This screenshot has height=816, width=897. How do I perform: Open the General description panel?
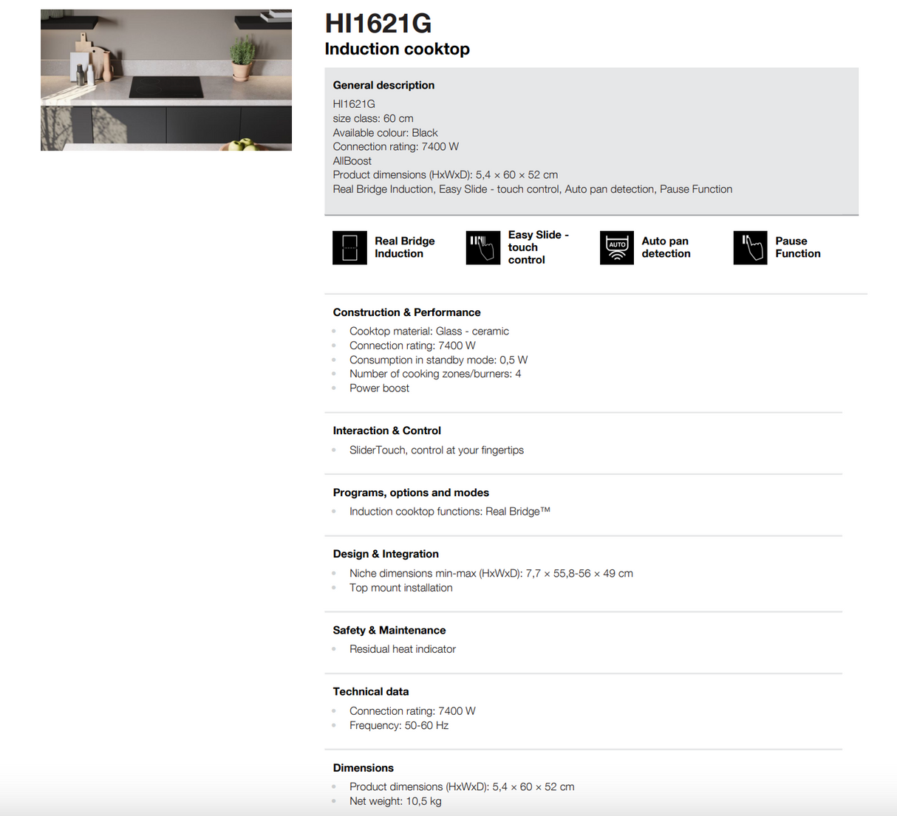(x=383, y=85)
